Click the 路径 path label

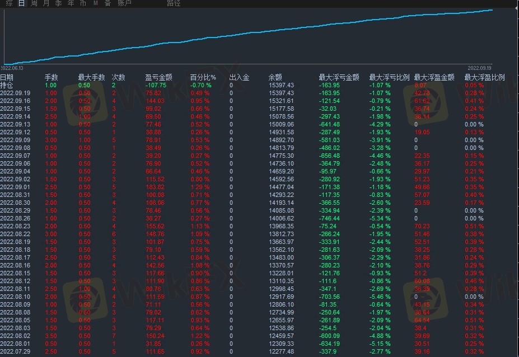click(174, 3)
